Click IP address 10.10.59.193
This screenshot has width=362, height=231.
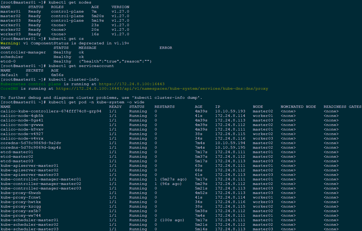click(x=230, y=111)
